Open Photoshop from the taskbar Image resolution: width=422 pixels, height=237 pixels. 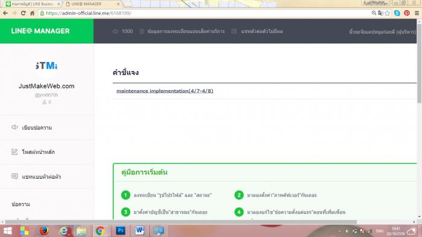tap(121, 230)
